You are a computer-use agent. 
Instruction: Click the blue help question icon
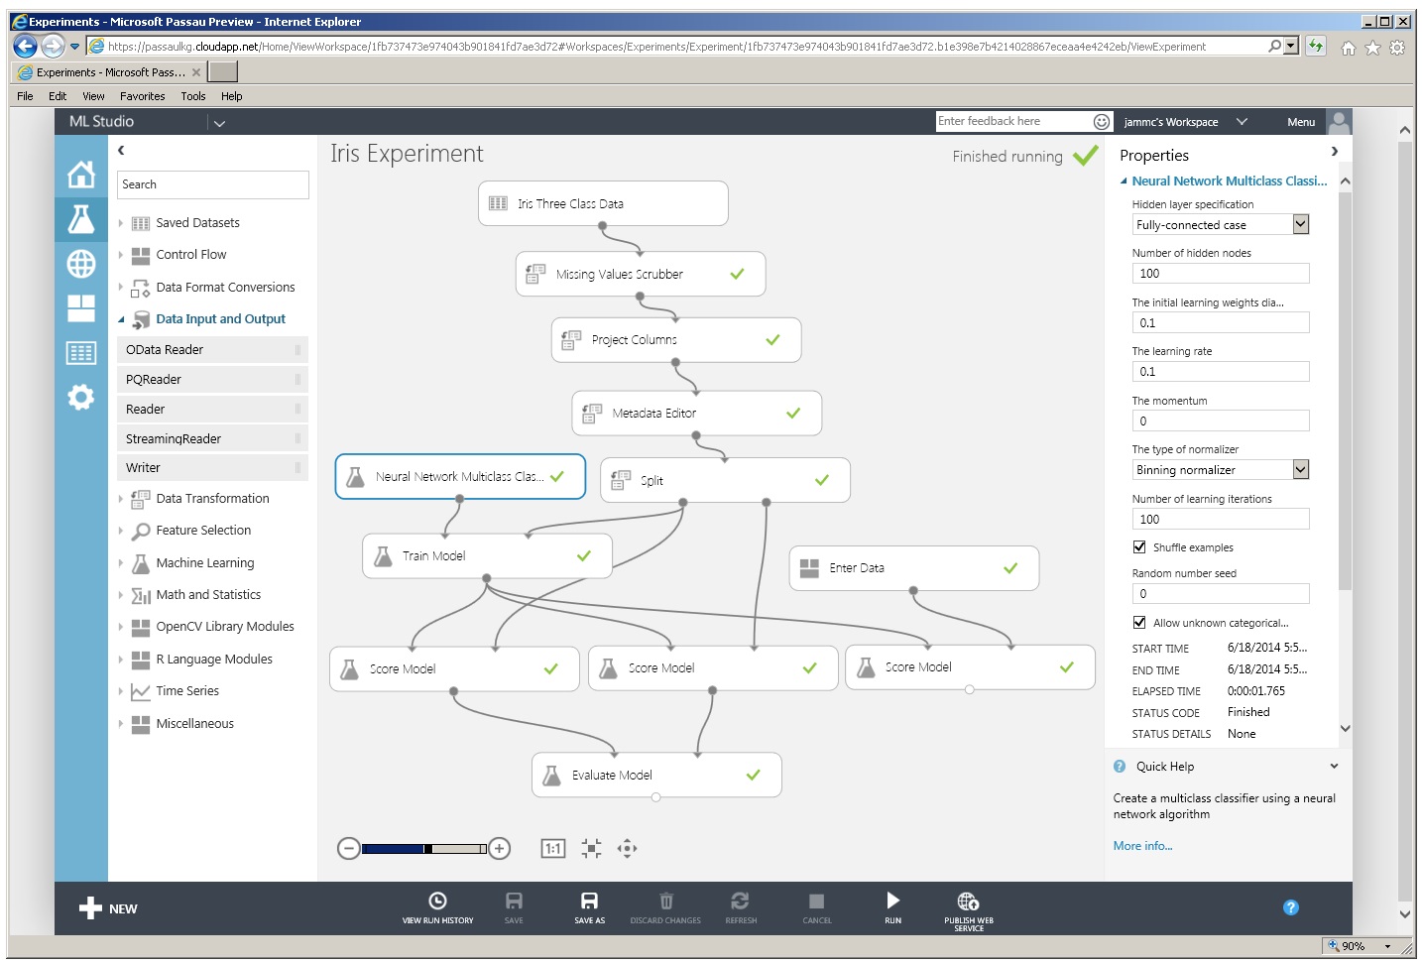coord(1291,907)
